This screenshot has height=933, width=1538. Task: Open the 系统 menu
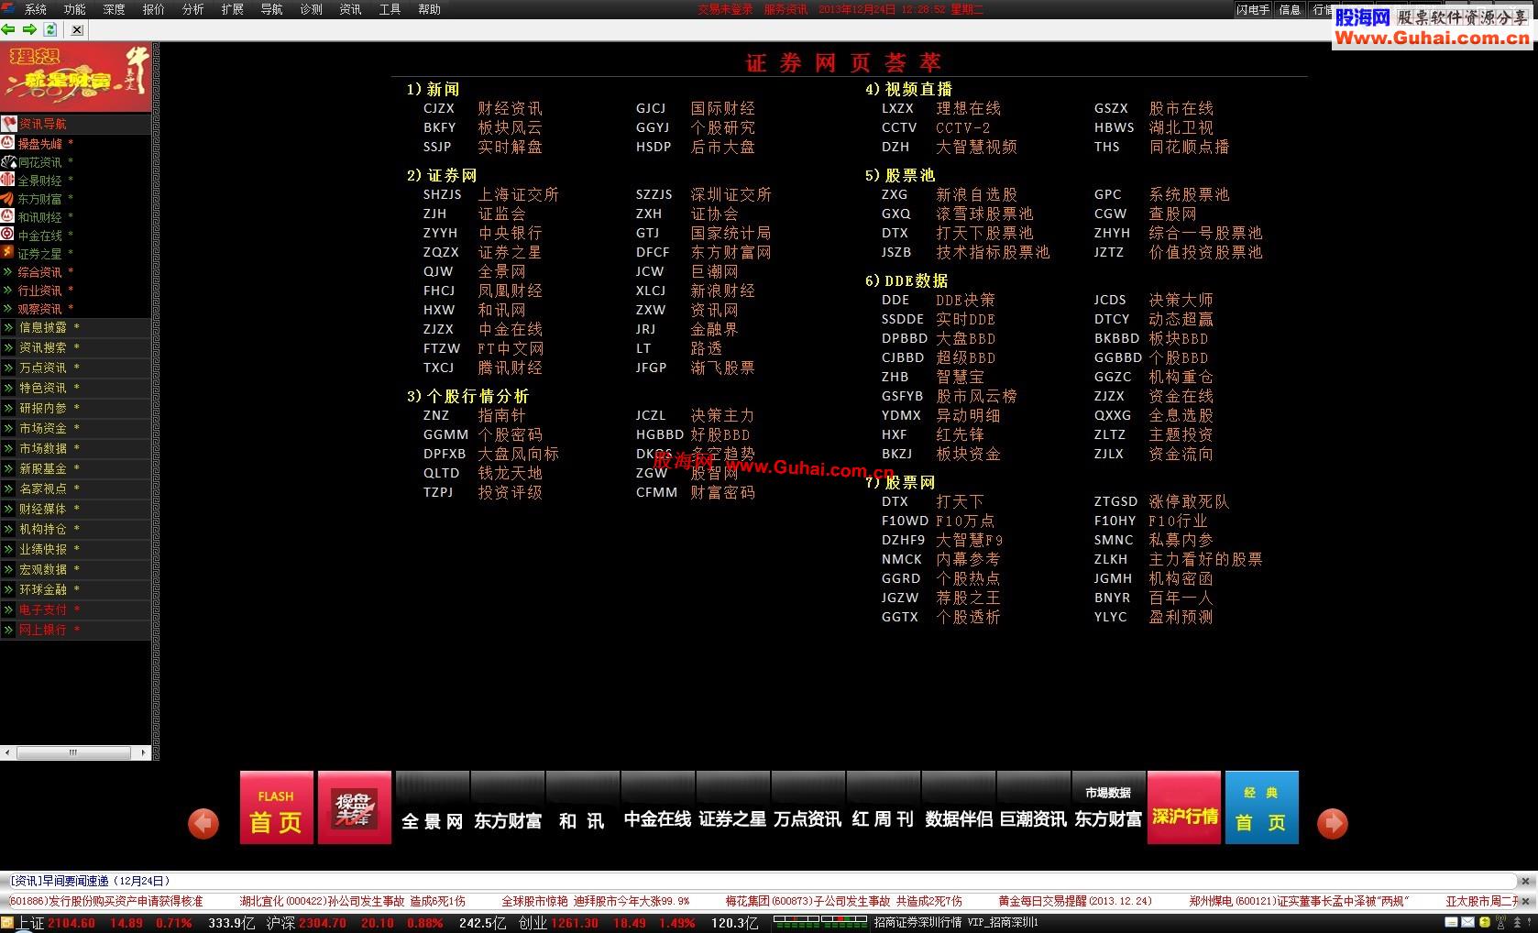(35, 9)
